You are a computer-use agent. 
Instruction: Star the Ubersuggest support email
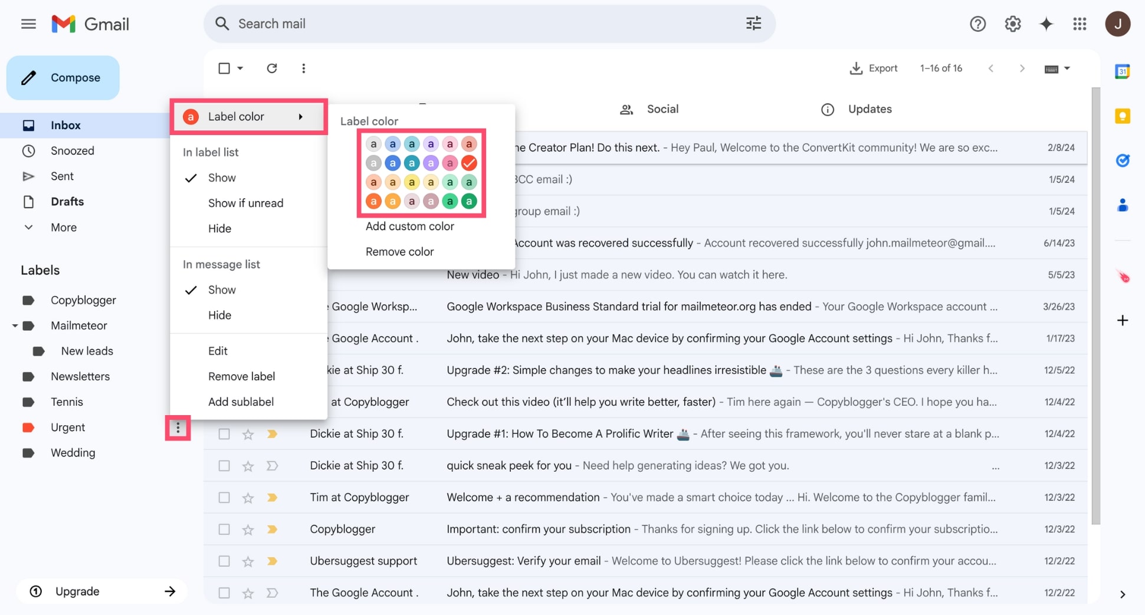(x=248, y=561)
